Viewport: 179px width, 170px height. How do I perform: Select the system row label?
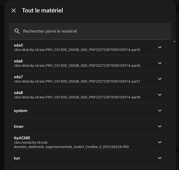point(20,111)
